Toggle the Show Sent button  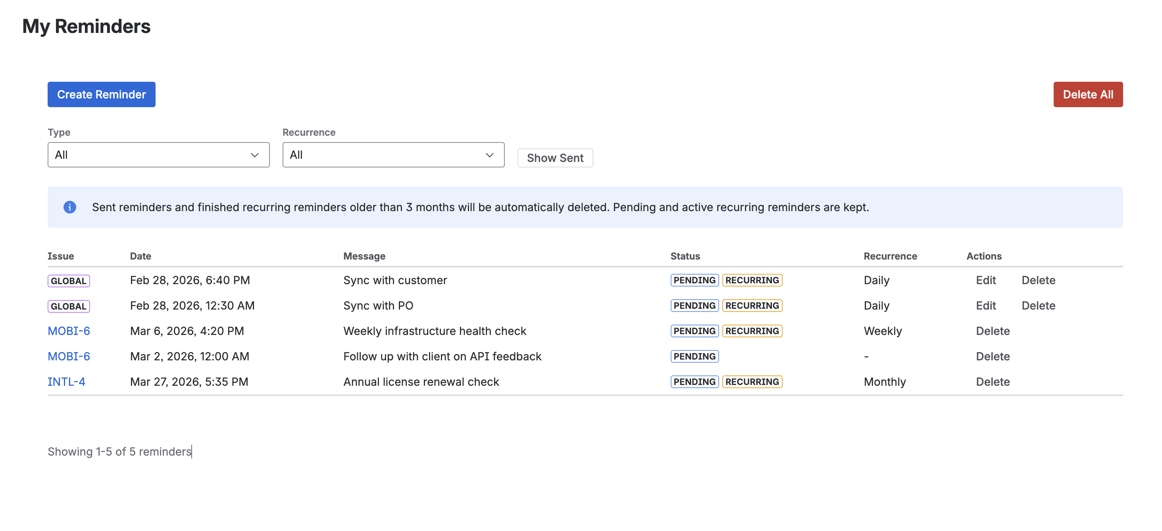coord(554,158)
